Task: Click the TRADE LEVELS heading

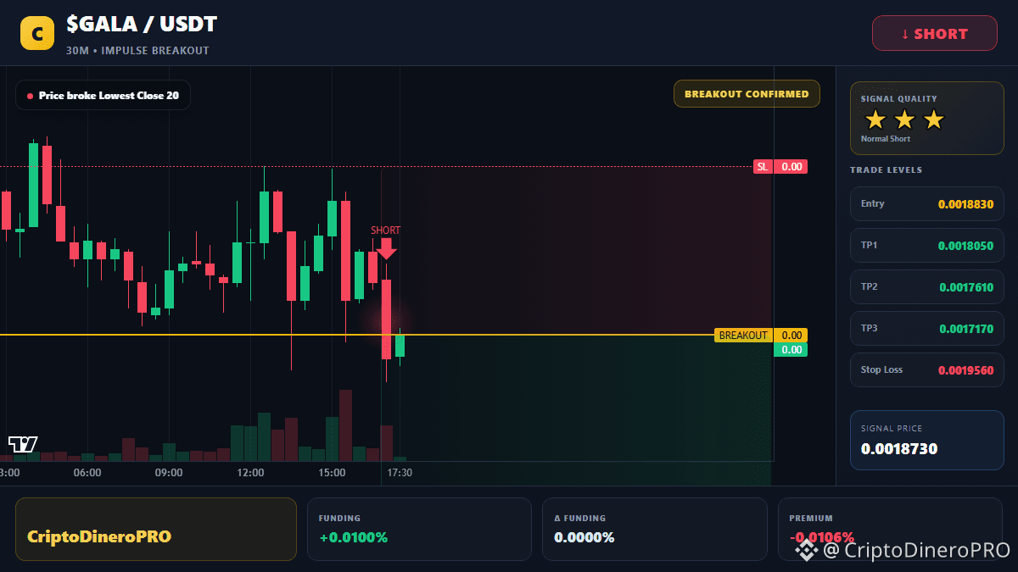Action: 886,170
